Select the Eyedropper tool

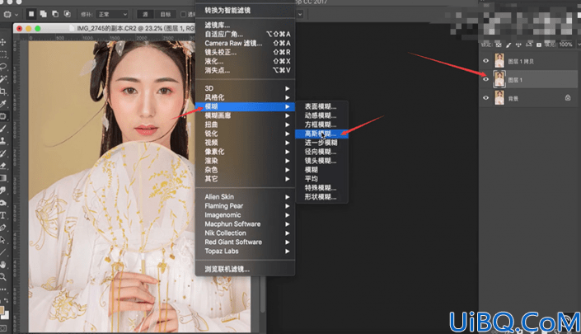tap(3, 104)
